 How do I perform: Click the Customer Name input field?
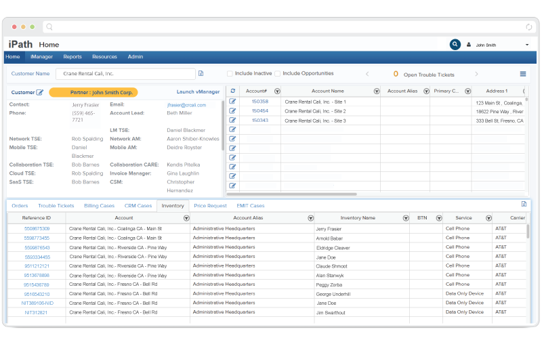125,74
